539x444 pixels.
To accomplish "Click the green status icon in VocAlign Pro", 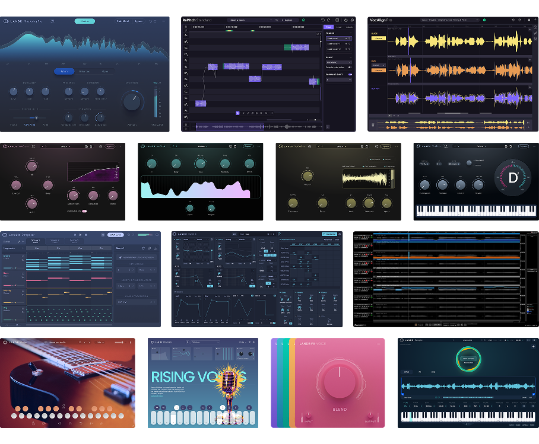I will (484, 20).
